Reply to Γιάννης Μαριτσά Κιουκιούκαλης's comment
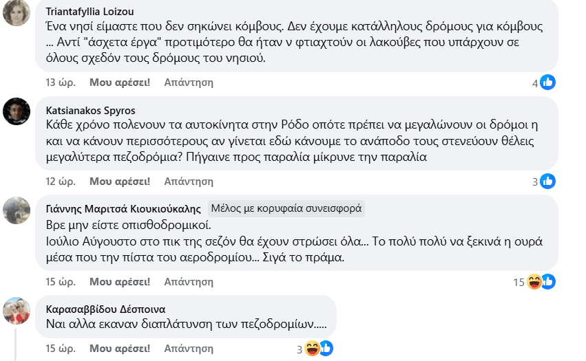The height and width of the screenshot is (361, 586). 189,281
